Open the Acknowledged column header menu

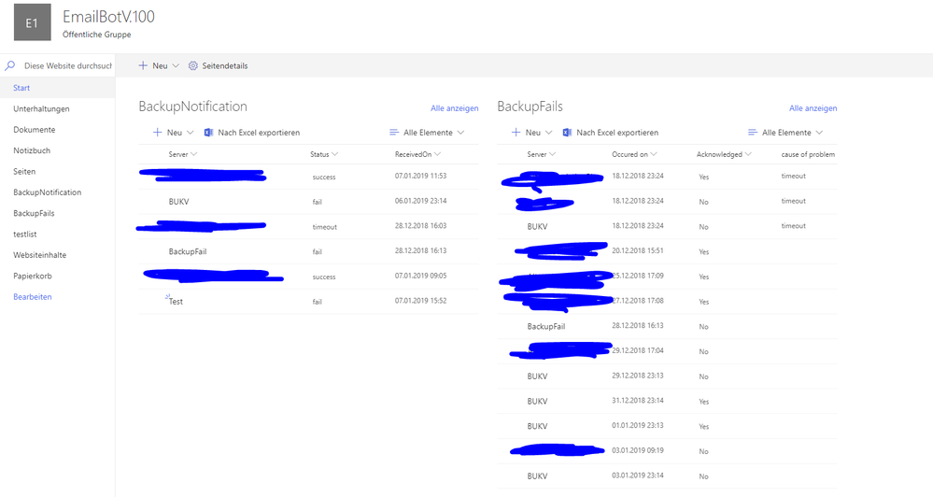[x=724, y=154]
